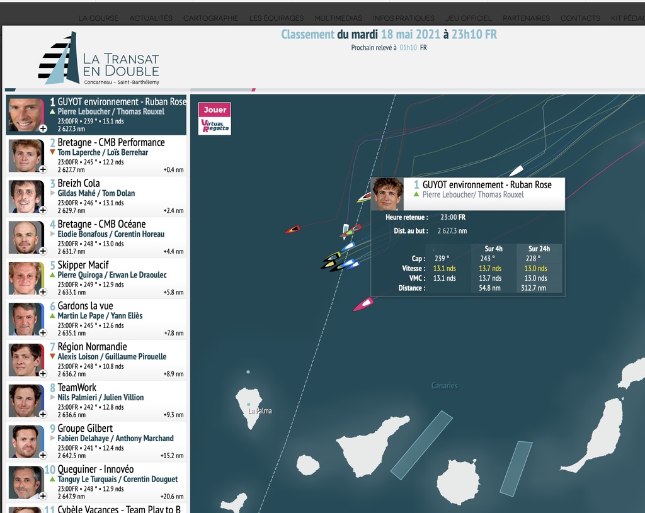Click plus icon on Queguiner - Innovéo row

pos(43,496)
